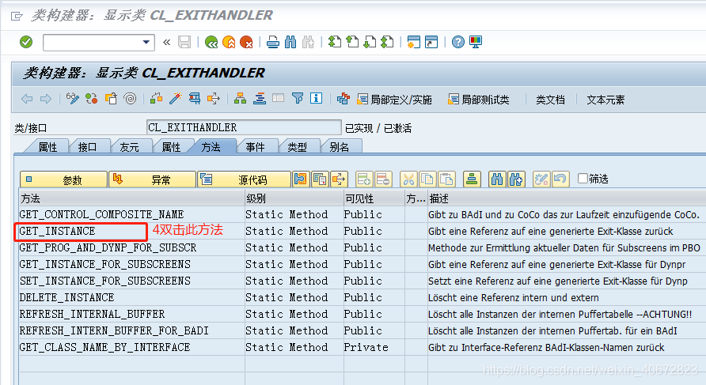The width and height of the screenshot is (706, 385).
Task: Select the GET_CONTROL_COMPOSITE_NAME method
Action: pos(102,214)
